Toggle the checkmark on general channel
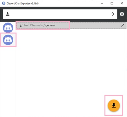The height and width of the screenshot is (117, 127). [123, 25]
